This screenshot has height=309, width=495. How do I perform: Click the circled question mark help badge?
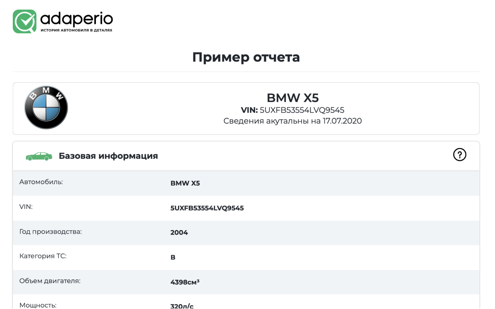pos(459,155)
